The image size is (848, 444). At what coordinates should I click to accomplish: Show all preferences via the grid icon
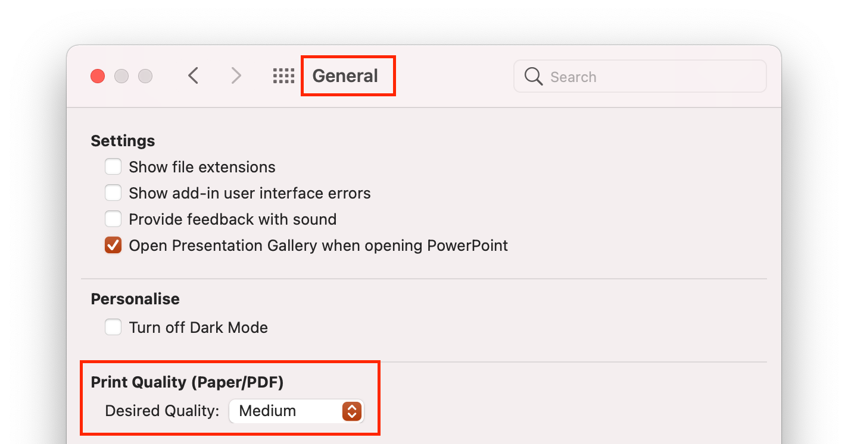(283, 75)
